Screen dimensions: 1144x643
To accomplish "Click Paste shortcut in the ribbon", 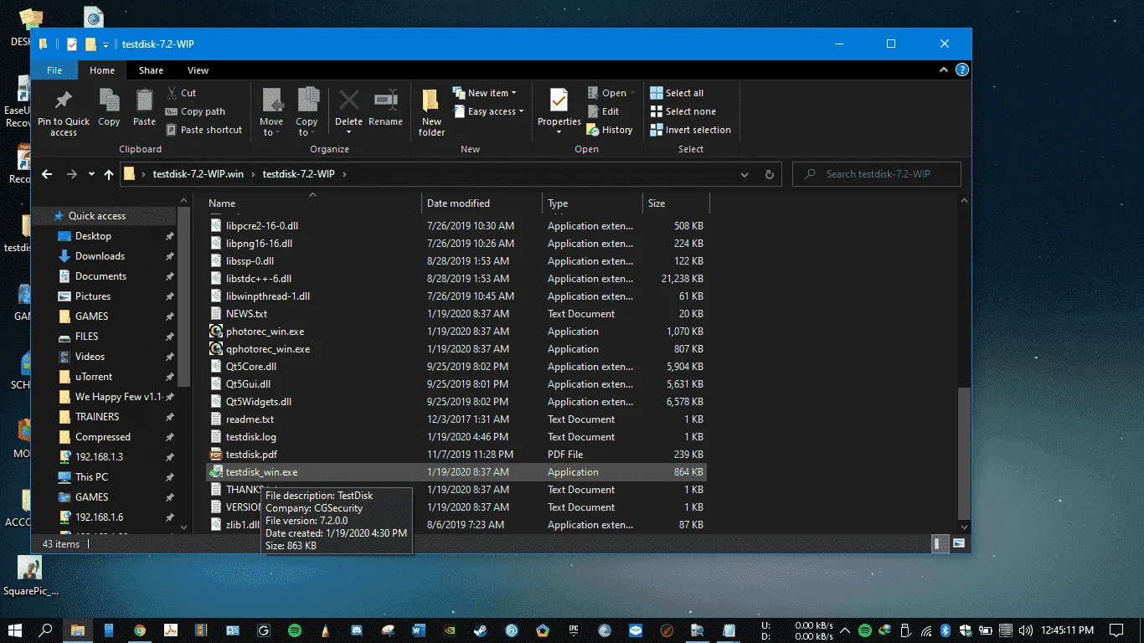I will [204, 130].
